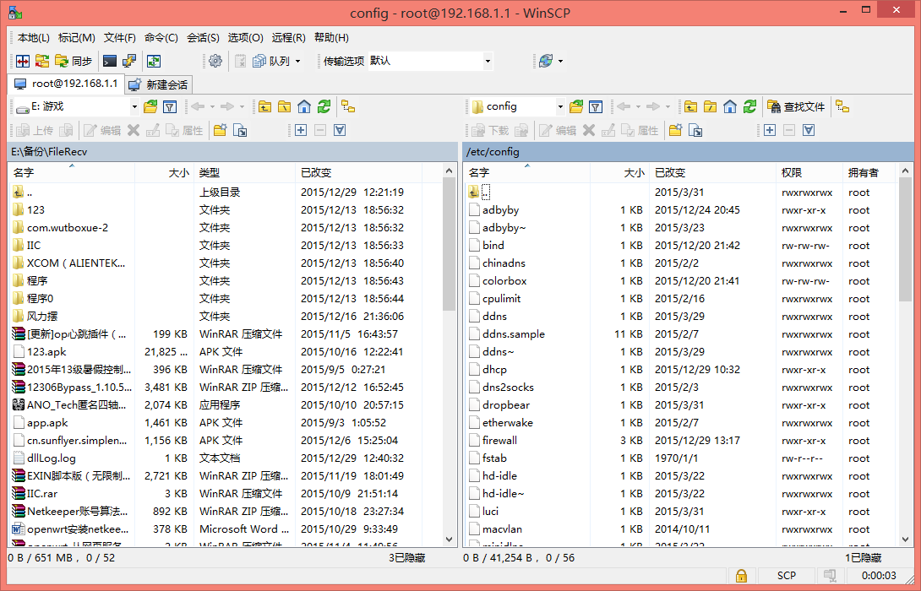Click the remote panel create link icon

pyautogui.click(x=695, y=130)
